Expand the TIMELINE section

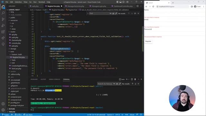click(12, 112)
